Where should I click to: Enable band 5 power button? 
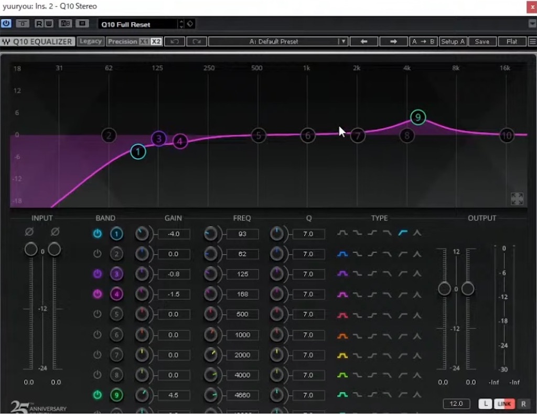pyautogui.click(x=98, y=314)
